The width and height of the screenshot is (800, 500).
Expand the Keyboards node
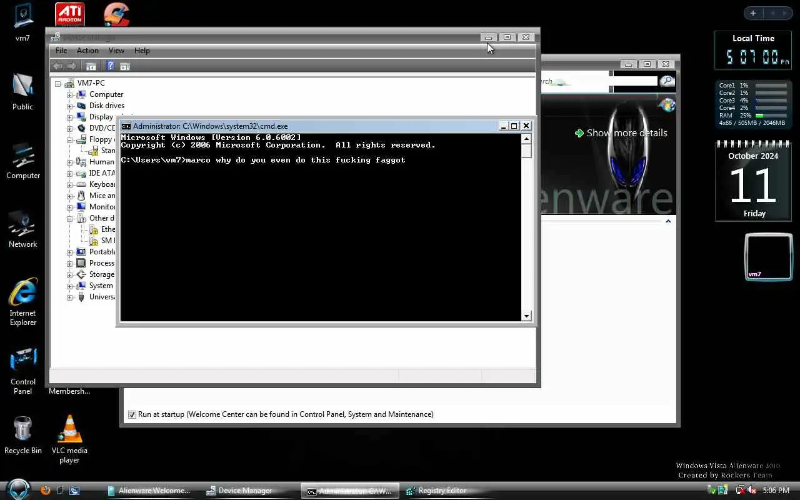point(70,184)
